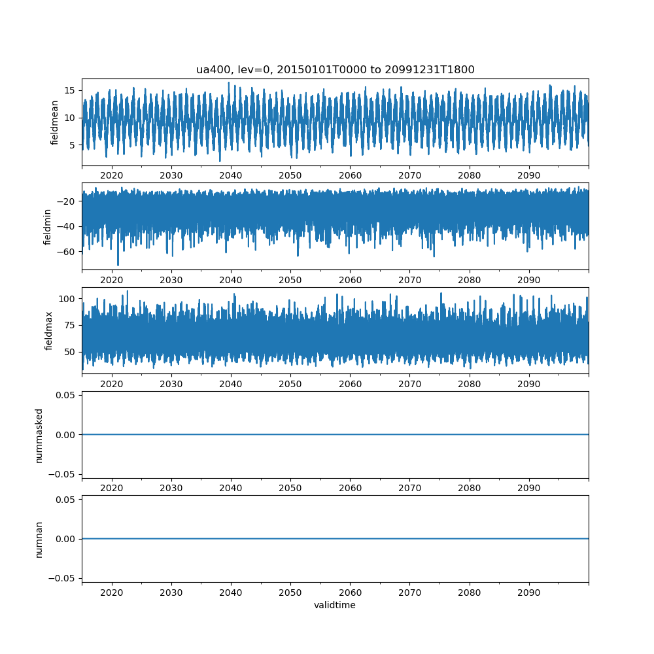Click the plot title starting with ua400
This screenshot has height=654, width=654.
pos(335,69)
